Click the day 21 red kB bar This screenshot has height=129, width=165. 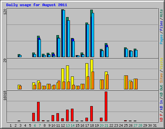(106, 106)
